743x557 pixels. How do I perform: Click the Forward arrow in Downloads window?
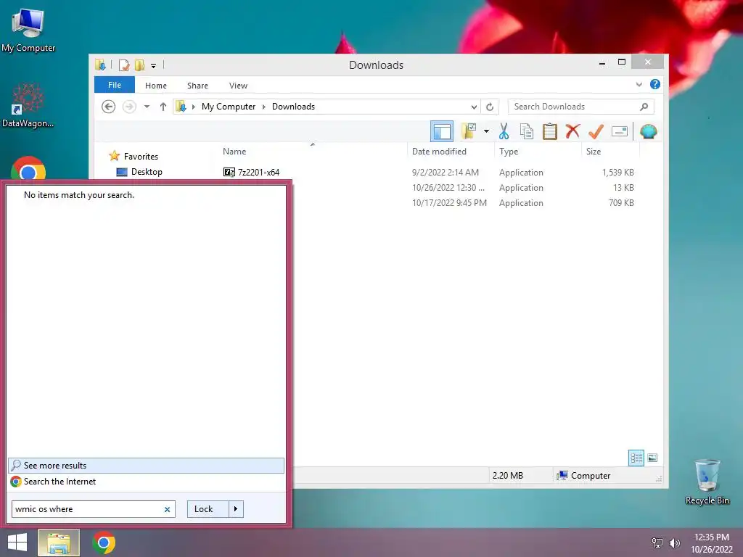129,107
